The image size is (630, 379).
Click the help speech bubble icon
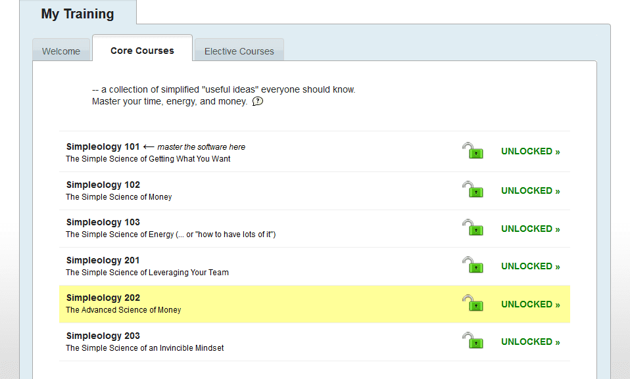pos(258,101)
